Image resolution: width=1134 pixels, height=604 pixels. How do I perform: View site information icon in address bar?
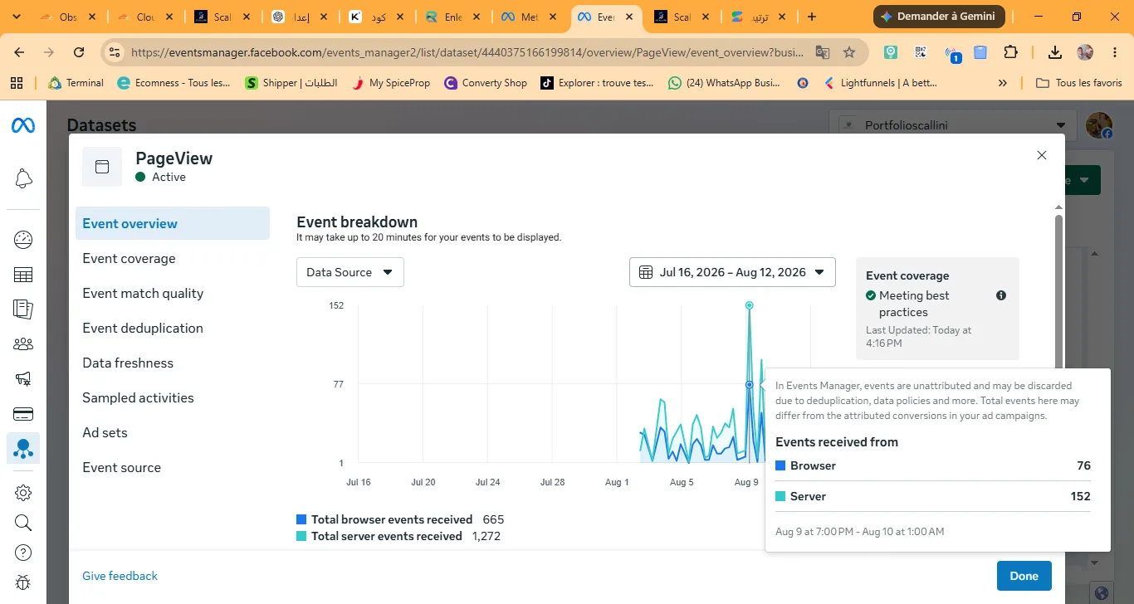click(115, 52)
